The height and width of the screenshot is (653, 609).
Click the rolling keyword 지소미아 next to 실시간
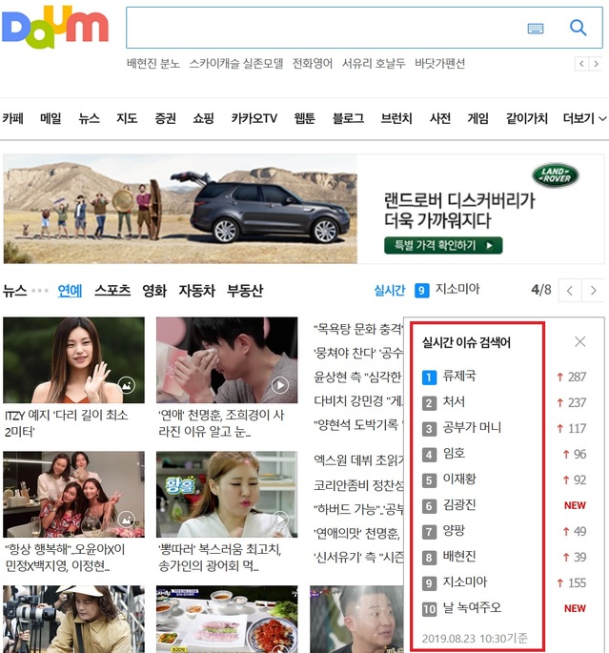457,289
